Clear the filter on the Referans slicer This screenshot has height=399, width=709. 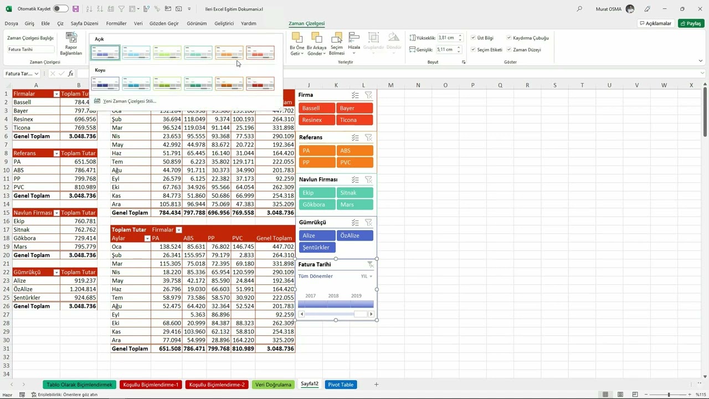(368, 137)
